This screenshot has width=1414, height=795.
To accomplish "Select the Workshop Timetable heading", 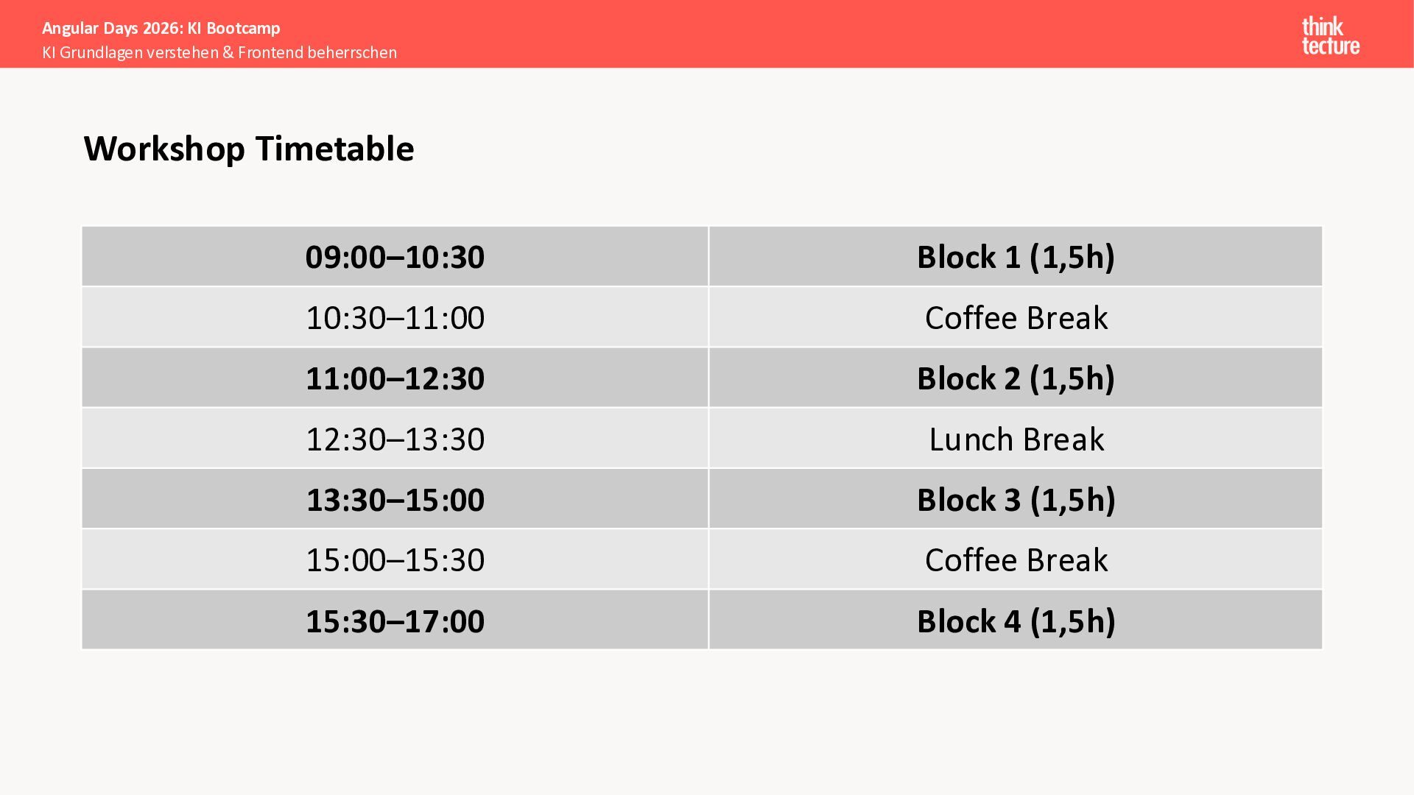I will click(249, 149).
